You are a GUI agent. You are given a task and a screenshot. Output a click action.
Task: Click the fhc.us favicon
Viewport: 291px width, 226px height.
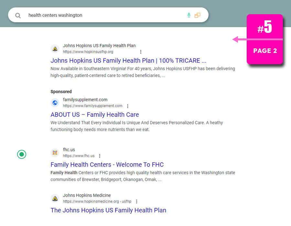click(x=55, y=153)
